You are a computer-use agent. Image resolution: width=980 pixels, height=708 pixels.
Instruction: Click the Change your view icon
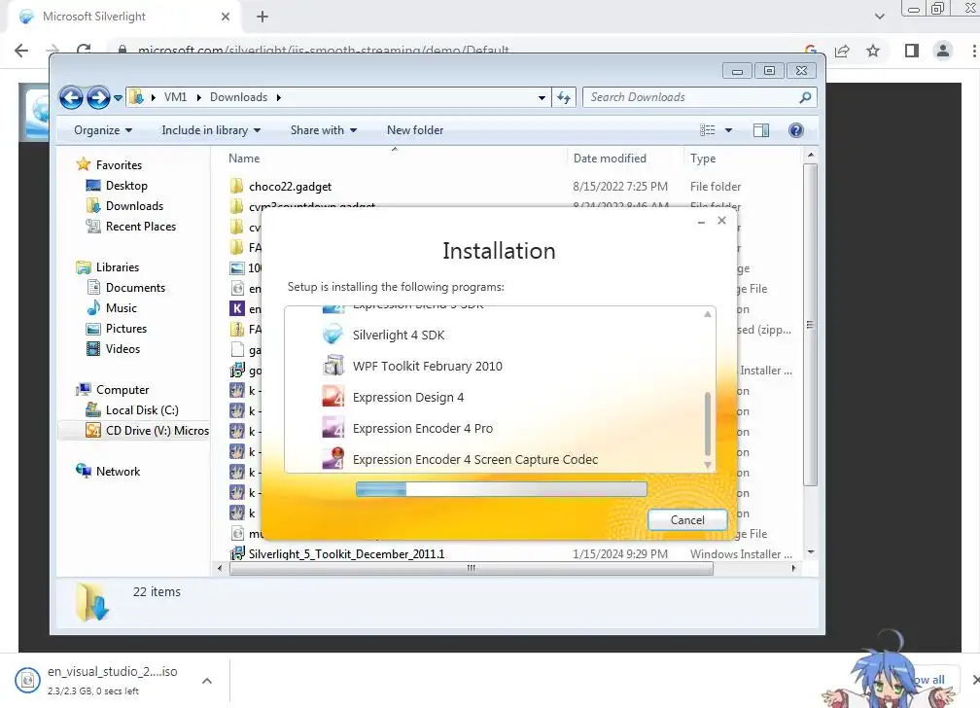(x=708, y=130)
